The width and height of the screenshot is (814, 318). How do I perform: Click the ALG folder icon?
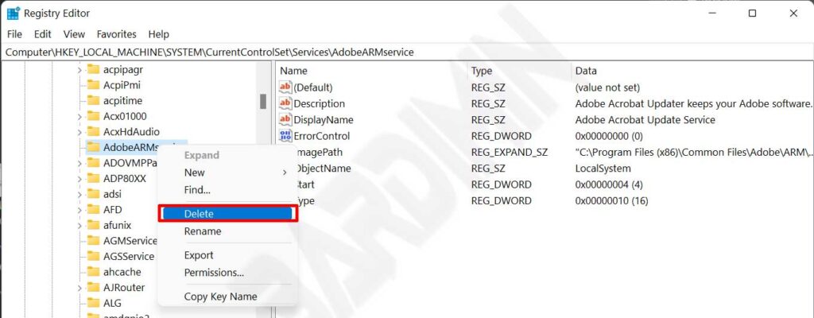(x=93, y=302)
